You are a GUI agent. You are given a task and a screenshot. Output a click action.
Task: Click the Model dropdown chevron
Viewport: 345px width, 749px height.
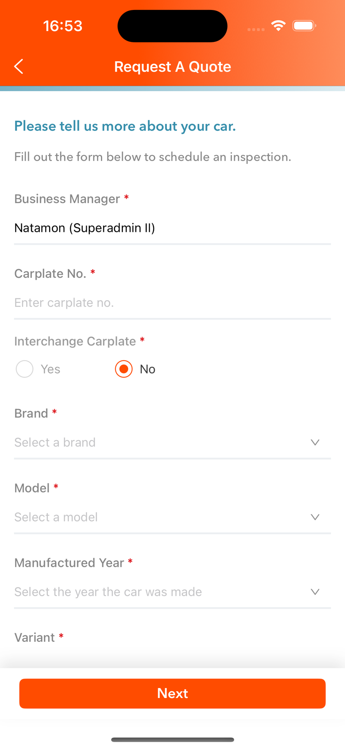[315, 517]
